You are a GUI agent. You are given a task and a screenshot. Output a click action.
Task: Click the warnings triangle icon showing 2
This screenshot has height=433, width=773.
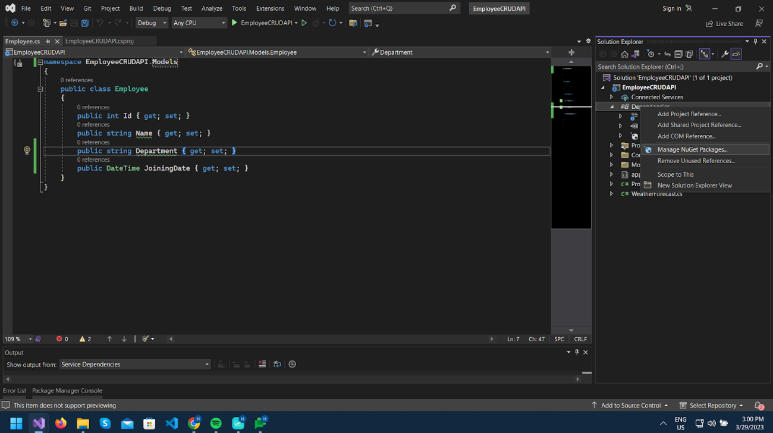[x=83, y=339]
